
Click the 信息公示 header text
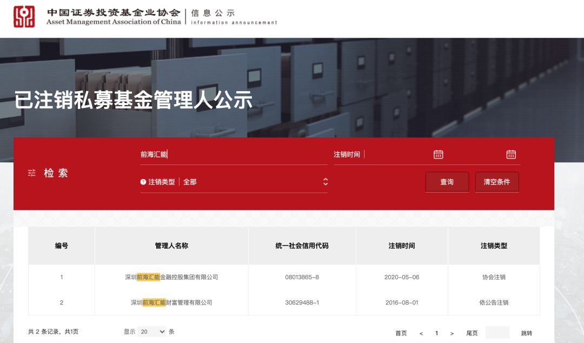(x=213, y=13)
